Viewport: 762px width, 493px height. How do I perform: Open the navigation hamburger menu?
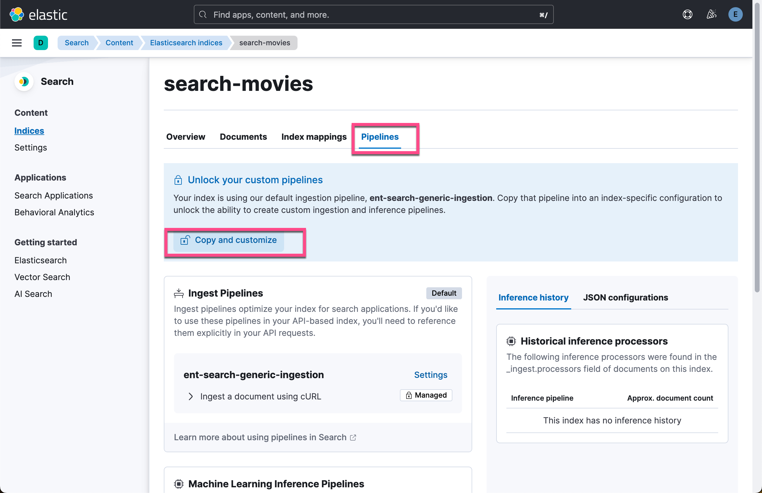pos(16,43)
